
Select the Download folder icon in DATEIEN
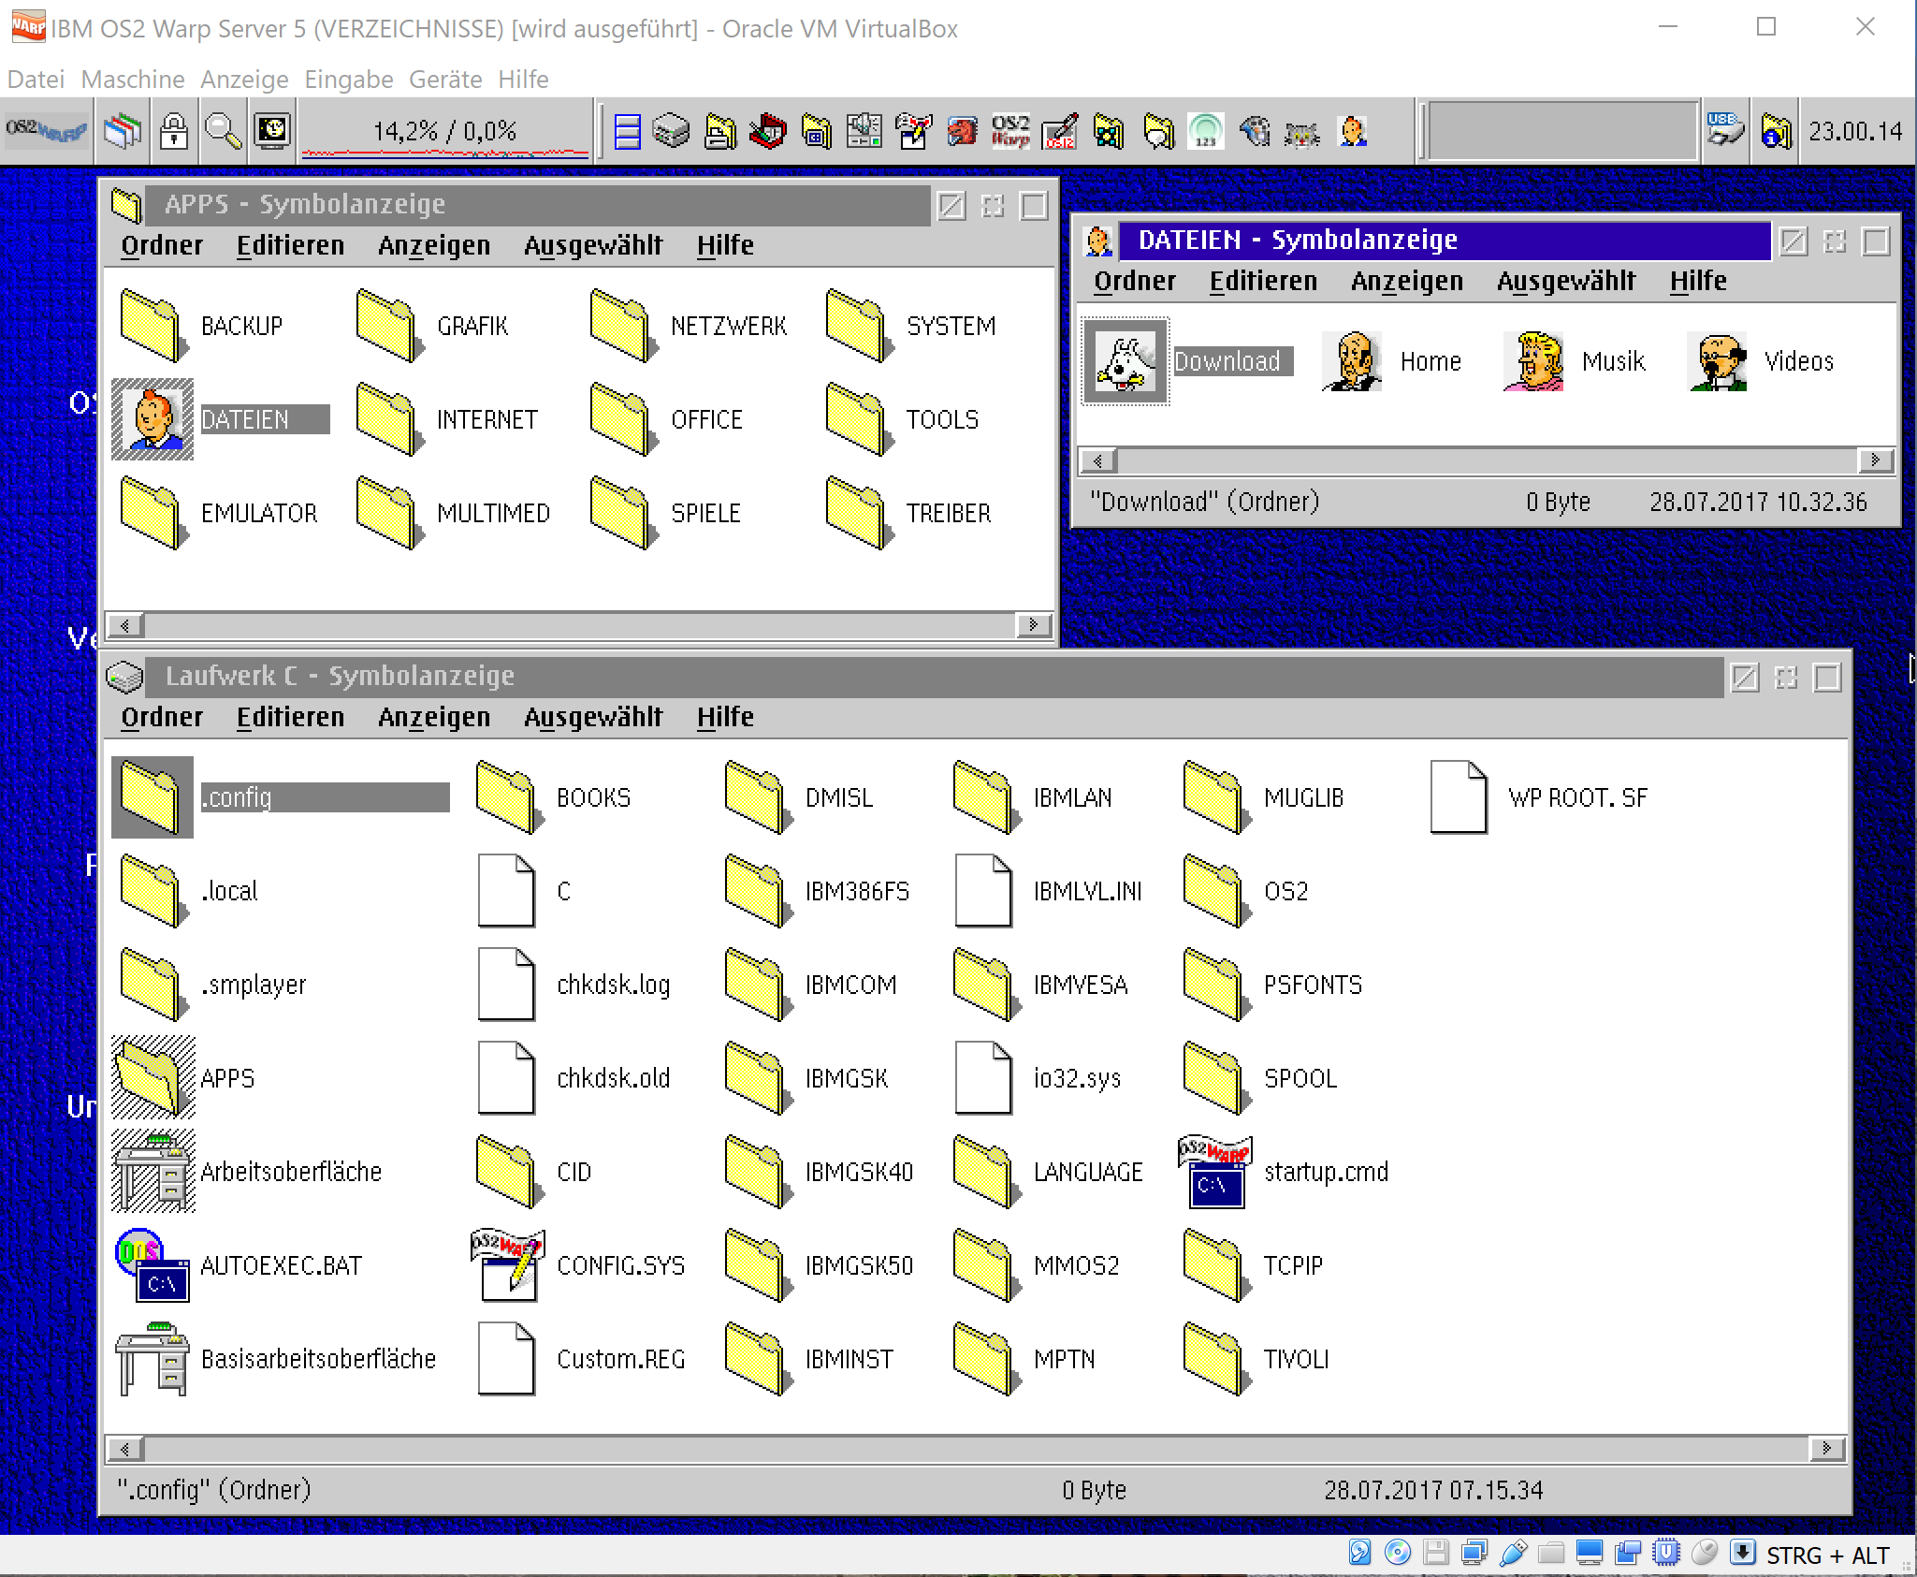coord(1126,361)
